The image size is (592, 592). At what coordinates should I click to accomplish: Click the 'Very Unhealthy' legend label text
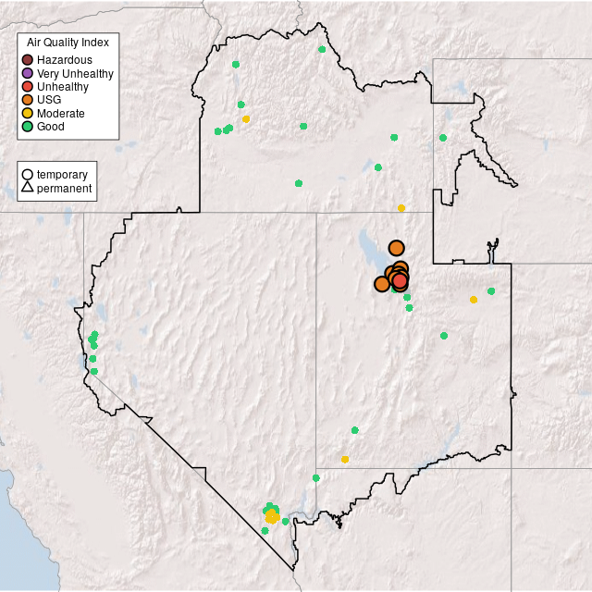[75, 73]
